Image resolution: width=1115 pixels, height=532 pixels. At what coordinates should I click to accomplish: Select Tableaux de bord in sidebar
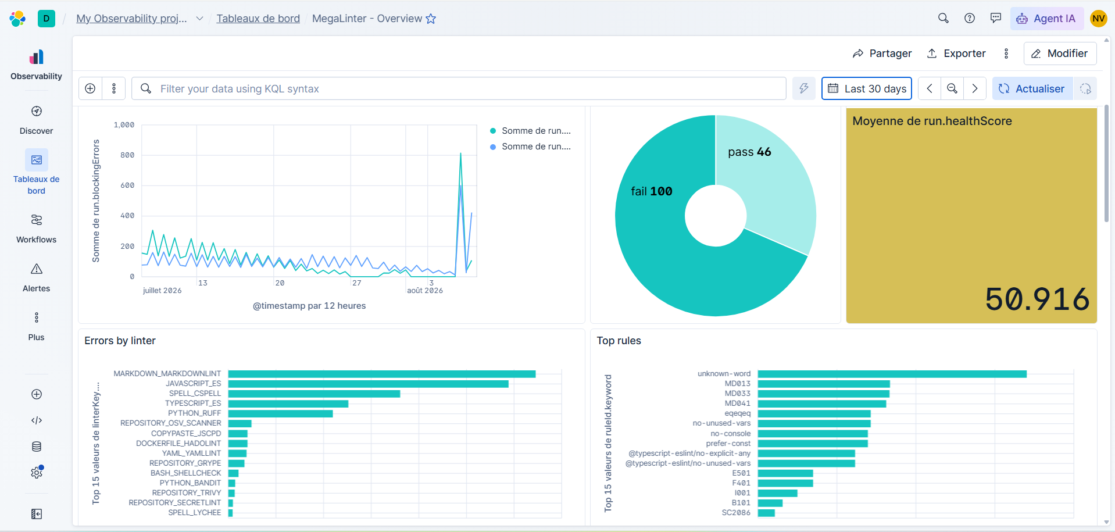coord(36,172)
